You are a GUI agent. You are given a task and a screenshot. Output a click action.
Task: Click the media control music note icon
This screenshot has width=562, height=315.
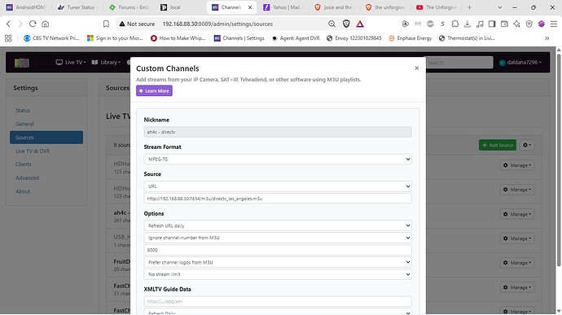click(480, 24)
